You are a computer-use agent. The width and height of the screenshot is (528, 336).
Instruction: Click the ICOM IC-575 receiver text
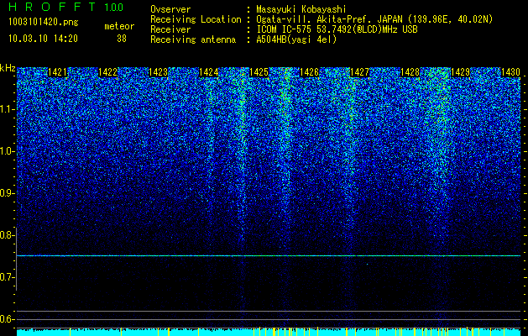pyautogui.click(x=337, y=29)
